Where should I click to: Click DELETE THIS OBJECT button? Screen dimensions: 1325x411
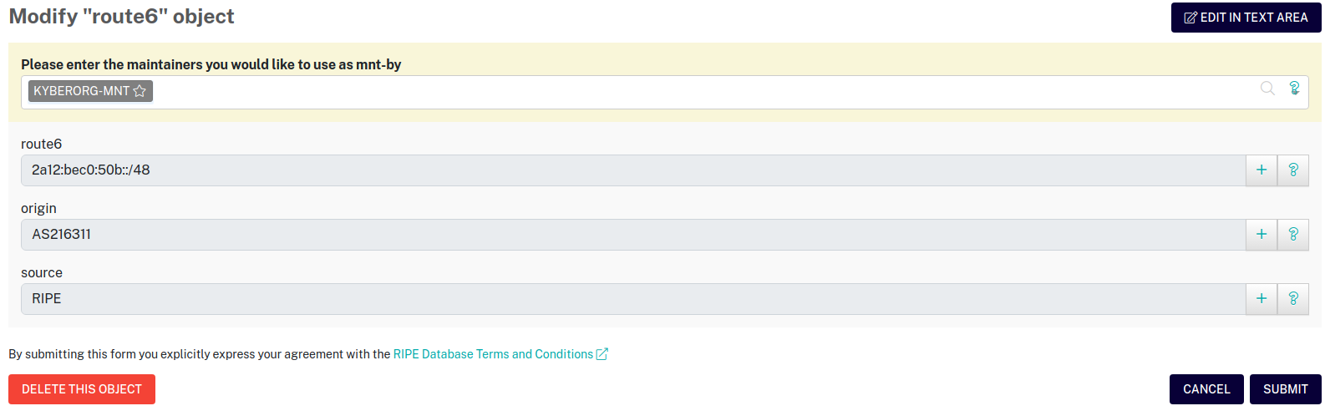click(x=82, y=389)
